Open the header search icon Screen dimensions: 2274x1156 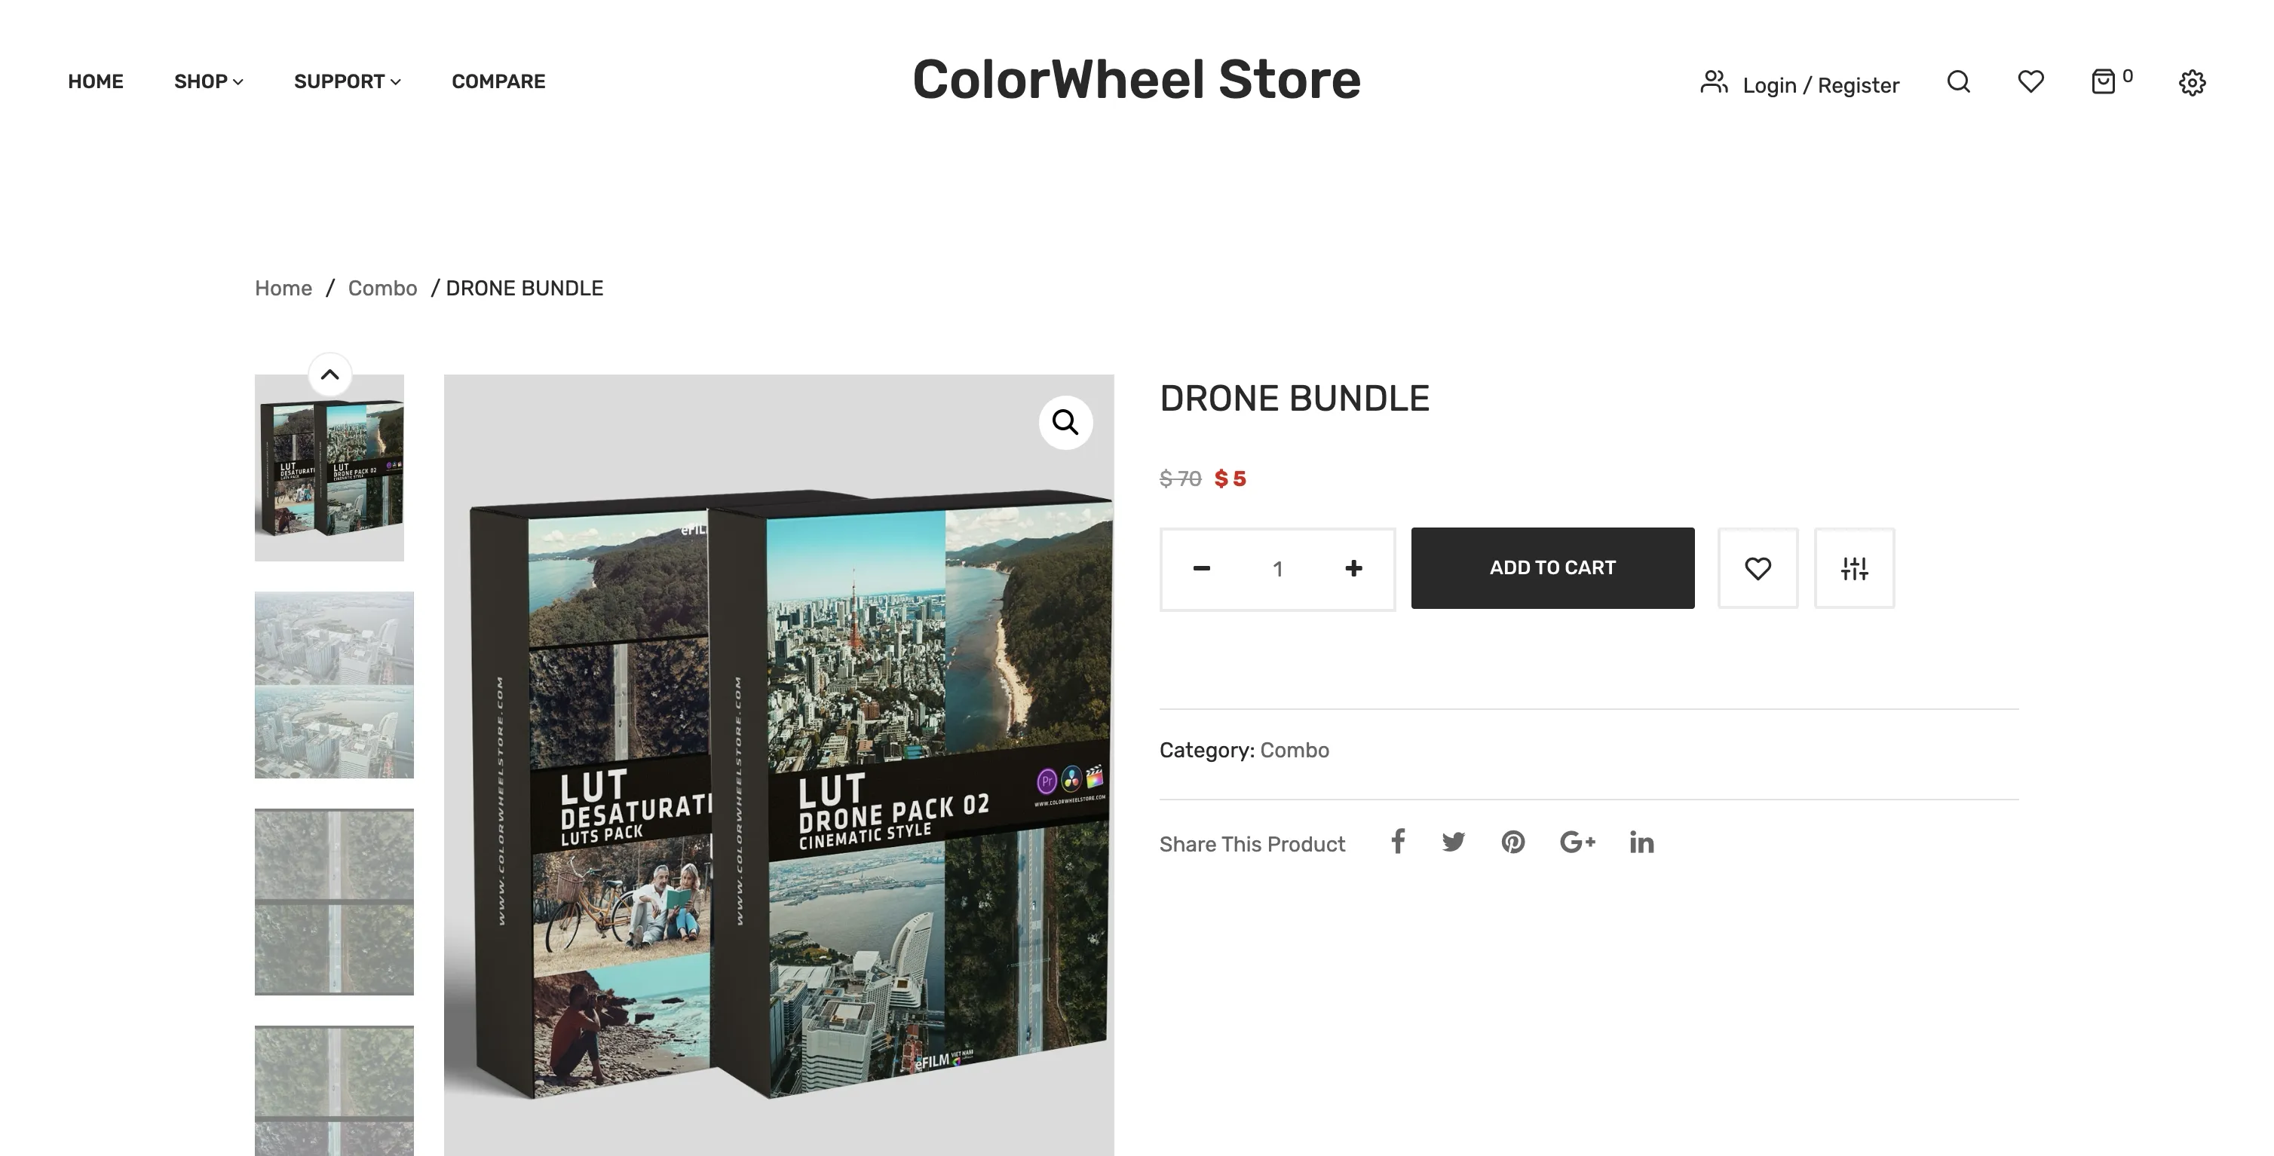tap(1958, 82)
